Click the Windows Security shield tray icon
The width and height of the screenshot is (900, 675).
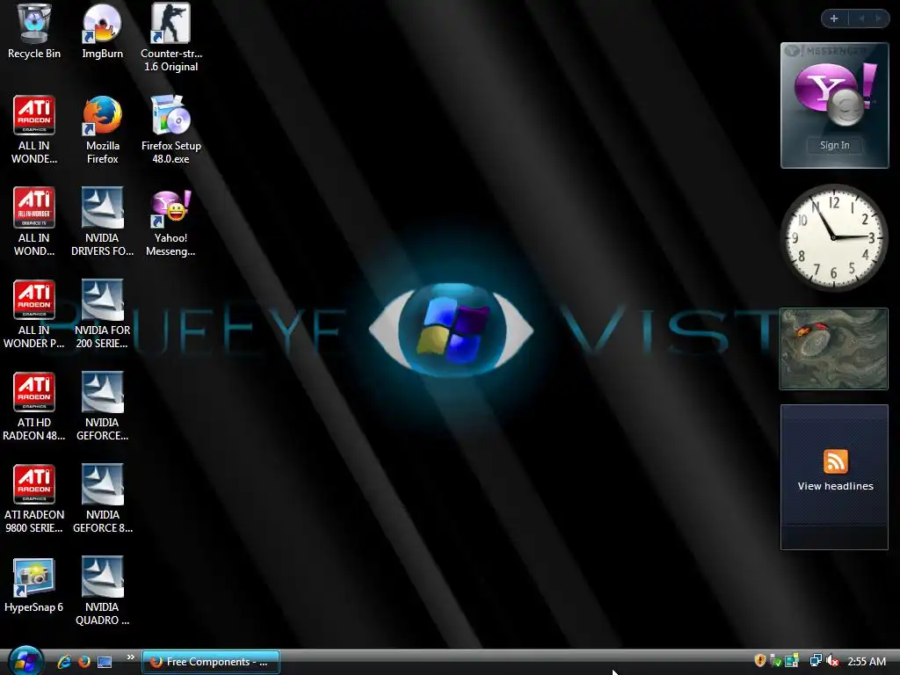[760, 661]
